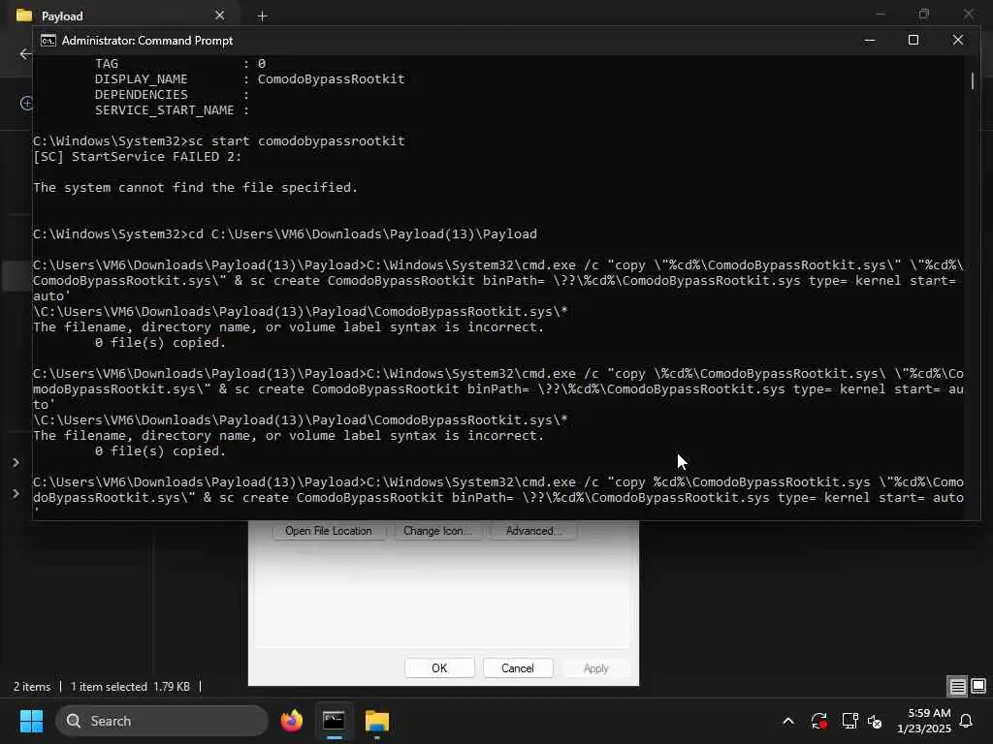
Task: Click 'StartService FAILED 2:' output line
Action: coord(138,156)
